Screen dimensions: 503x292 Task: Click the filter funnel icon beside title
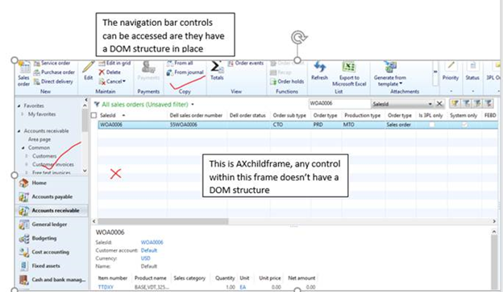click(x=97, y=104)
